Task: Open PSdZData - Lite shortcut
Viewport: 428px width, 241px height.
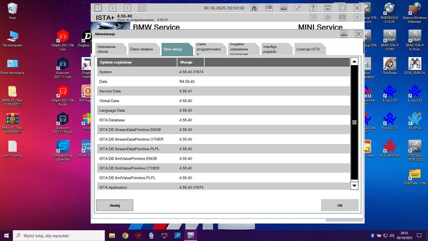Action: (415, 177)
